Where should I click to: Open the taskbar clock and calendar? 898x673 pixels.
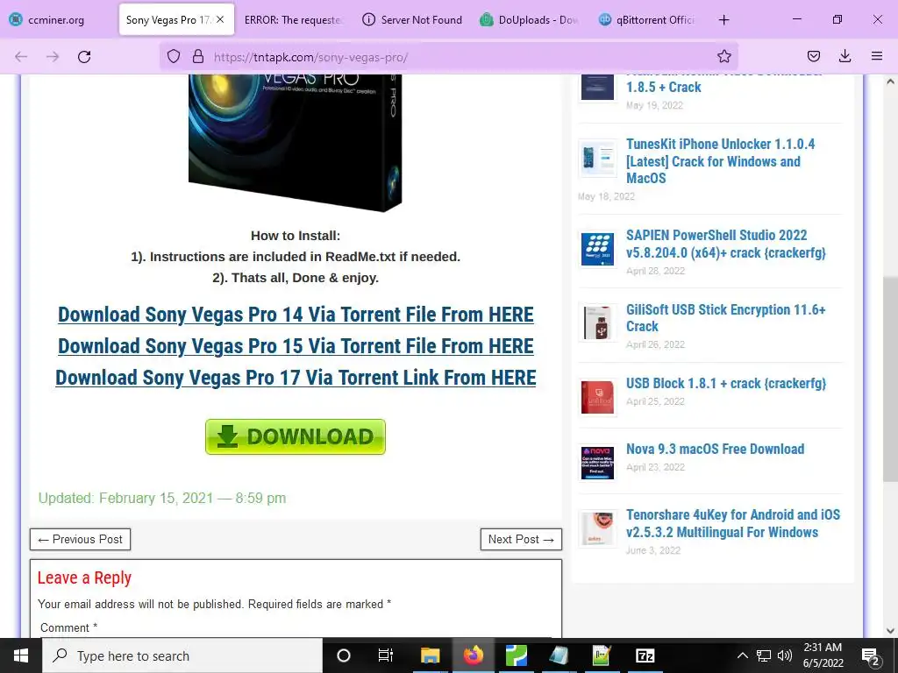[823, 655]
